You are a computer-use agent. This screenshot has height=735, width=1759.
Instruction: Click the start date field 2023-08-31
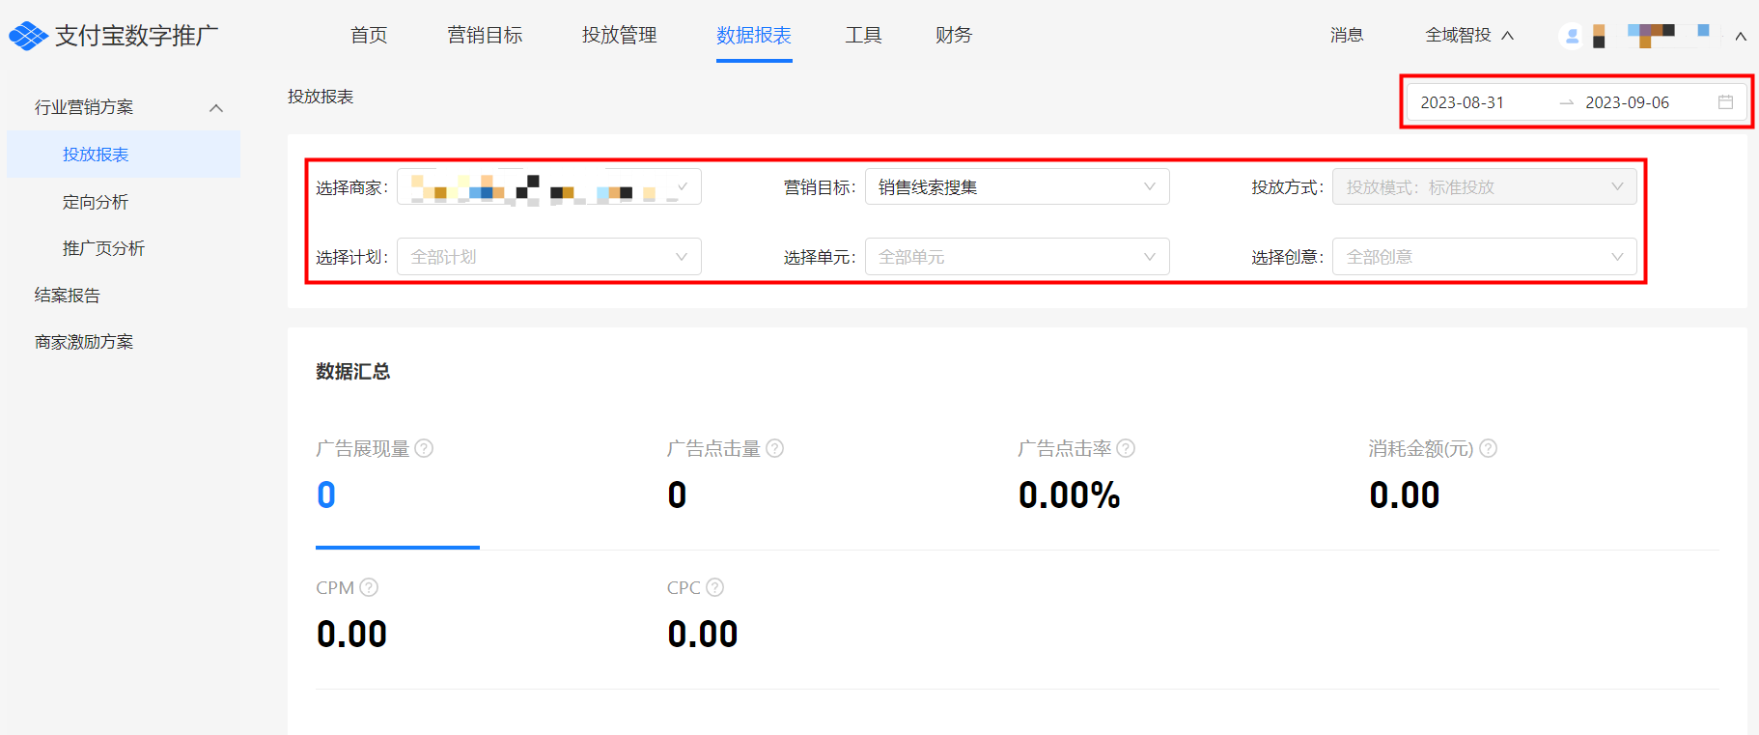pos(1462,102)
